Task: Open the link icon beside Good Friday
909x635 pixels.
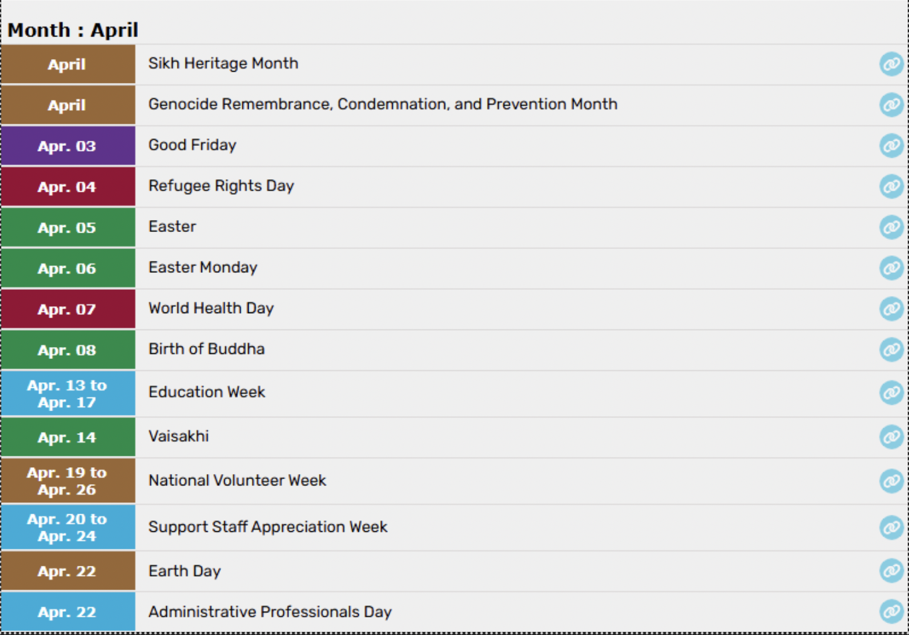Action: click(891, 146)
